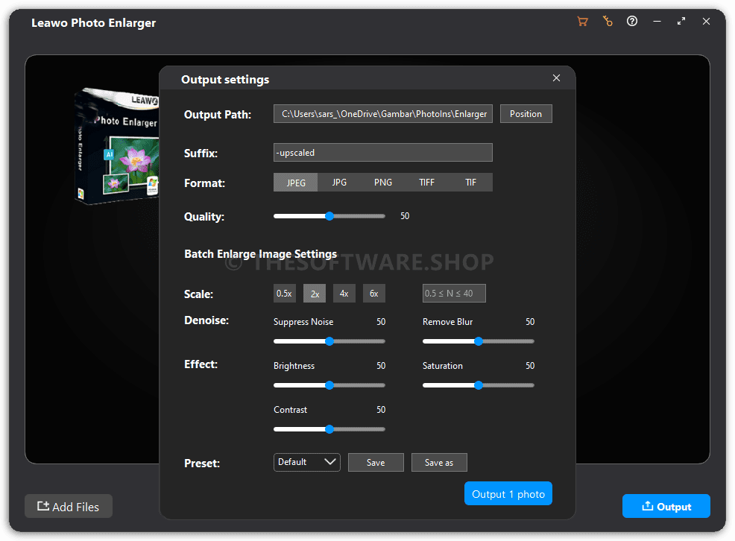
Task: Open the help question mark icon
Action: tap(632, 21)
